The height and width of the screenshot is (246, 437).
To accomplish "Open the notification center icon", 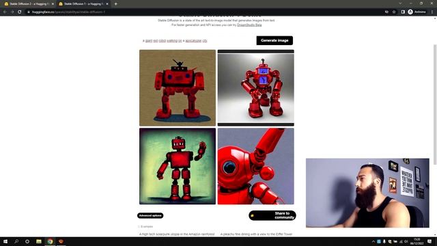I will (429, 241).
